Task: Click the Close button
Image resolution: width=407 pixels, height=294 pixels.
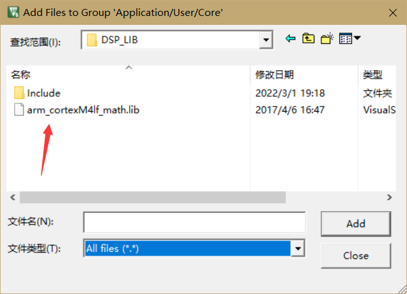Action: (356, 256)
